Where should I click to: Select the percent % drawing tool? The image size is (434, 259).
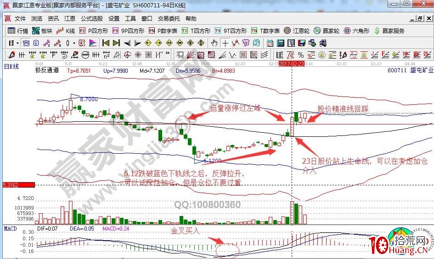click(301, 55)
